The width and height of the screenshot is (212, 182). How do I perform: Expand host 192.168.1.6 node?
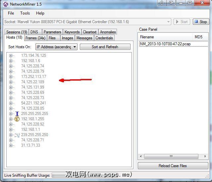coord(11,61)
